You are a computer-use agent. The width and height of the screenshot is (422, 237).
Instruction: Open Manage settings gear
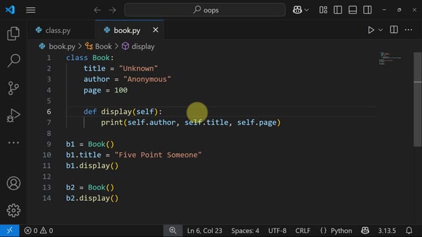[x=13, y=210]
